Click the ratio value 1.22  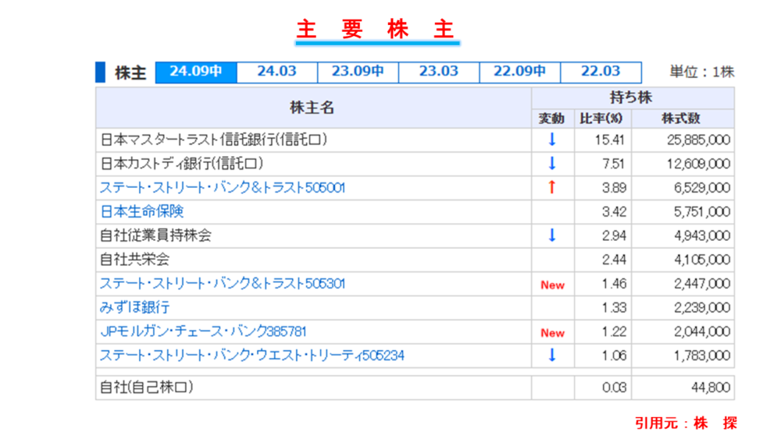[x=613, y=331]
